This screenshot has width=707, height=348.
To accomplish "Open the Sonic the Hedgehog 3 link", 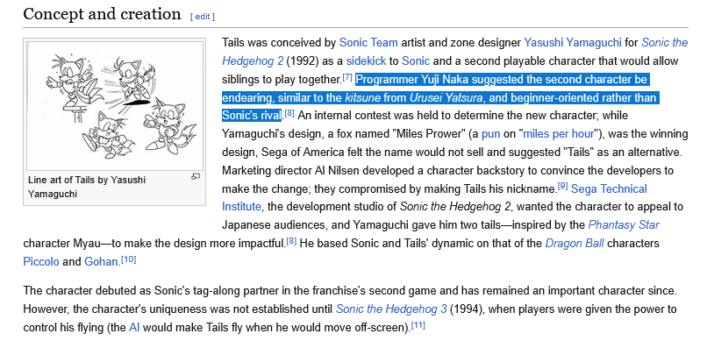I will click(391, 309).
